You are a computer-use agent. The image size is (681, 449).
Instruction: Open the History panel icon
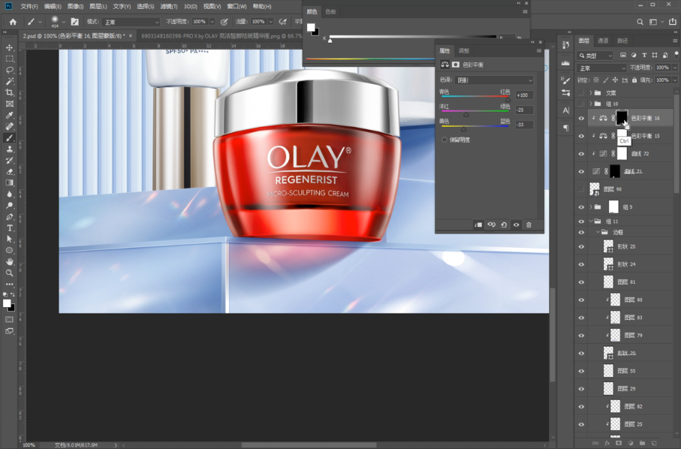[566, 45]
